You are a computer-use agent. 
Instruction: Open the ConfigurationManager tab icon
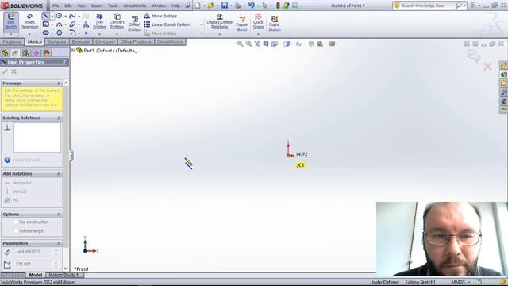coord(25,53)
